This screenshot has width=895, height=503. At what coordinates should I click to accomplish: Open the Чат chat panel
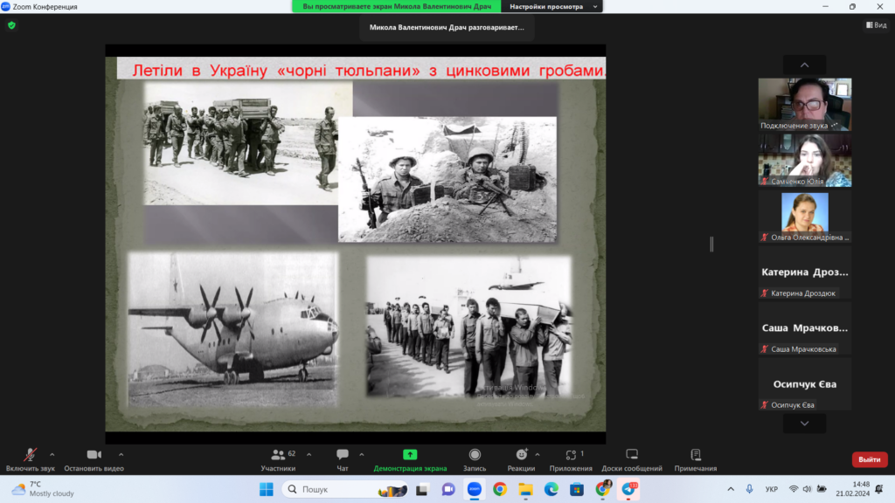pos(342,455)
